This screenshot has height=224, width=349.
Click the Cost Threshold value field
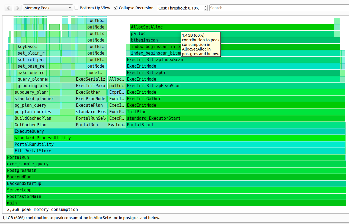click(180, 8)
